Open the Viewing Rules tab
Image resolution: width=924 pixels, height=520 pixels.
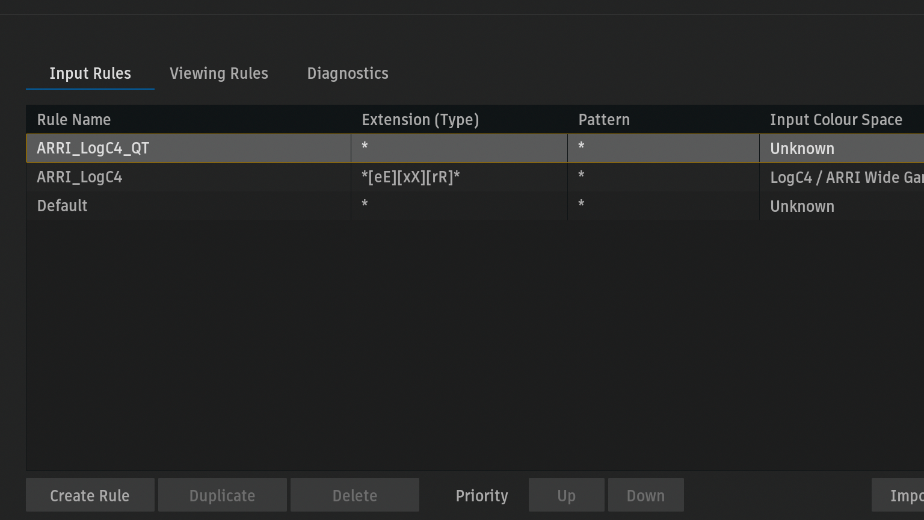point(219,73)
